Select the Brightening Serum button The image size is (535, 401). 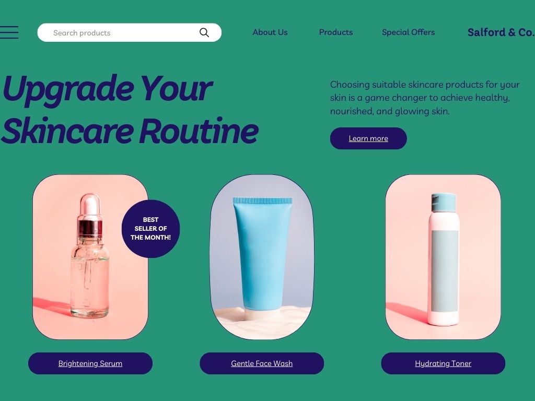pos(90,363)
